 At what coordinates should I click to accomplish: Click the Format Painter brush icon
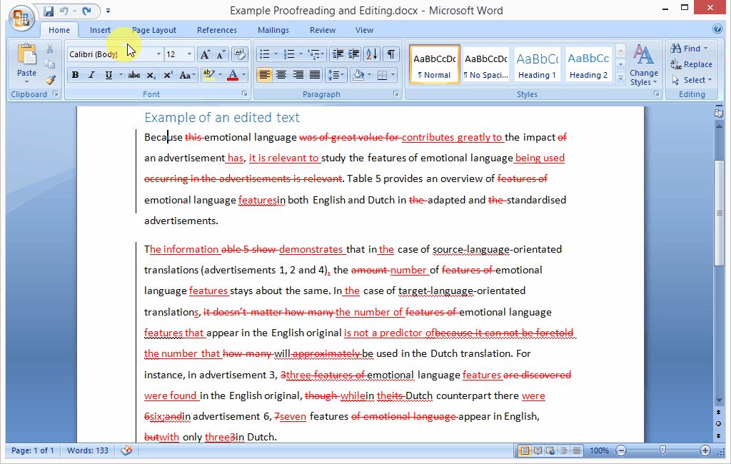pos(50,81)
